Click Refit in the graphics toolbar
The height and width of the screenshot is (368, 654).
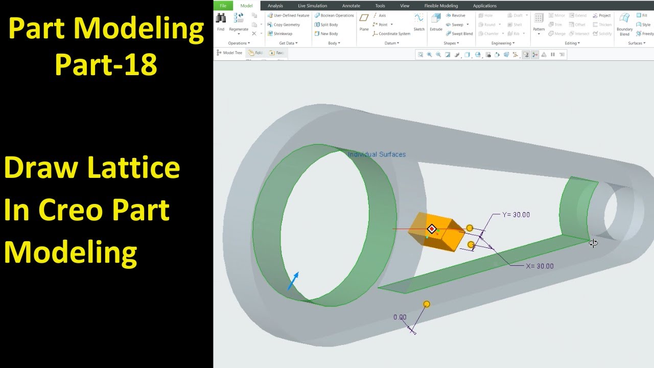point(420,55)
